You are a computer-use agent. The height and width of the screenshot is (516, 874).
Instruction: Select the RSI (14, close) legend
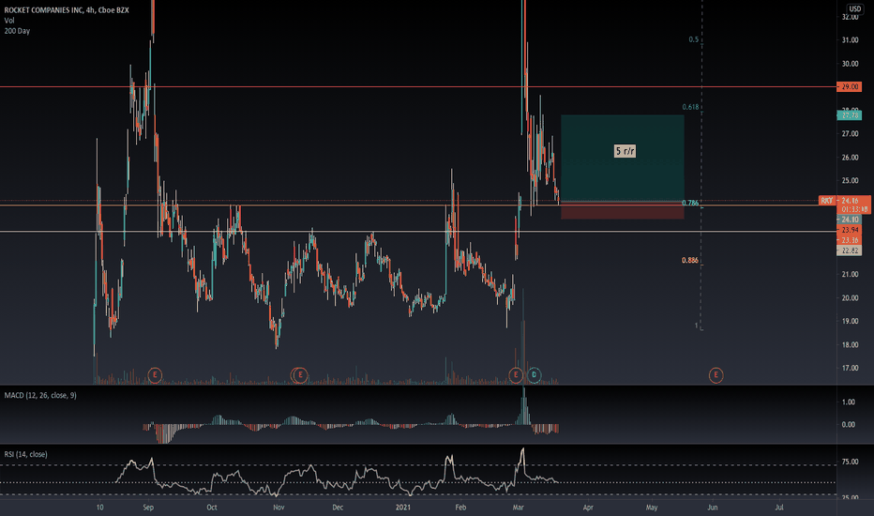[x=25, y=455]
